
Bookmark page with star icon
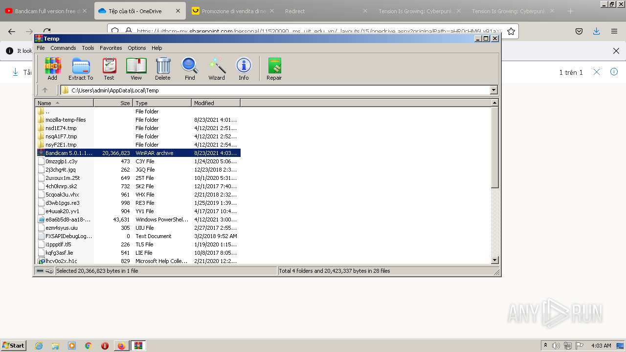pos(511,31)
